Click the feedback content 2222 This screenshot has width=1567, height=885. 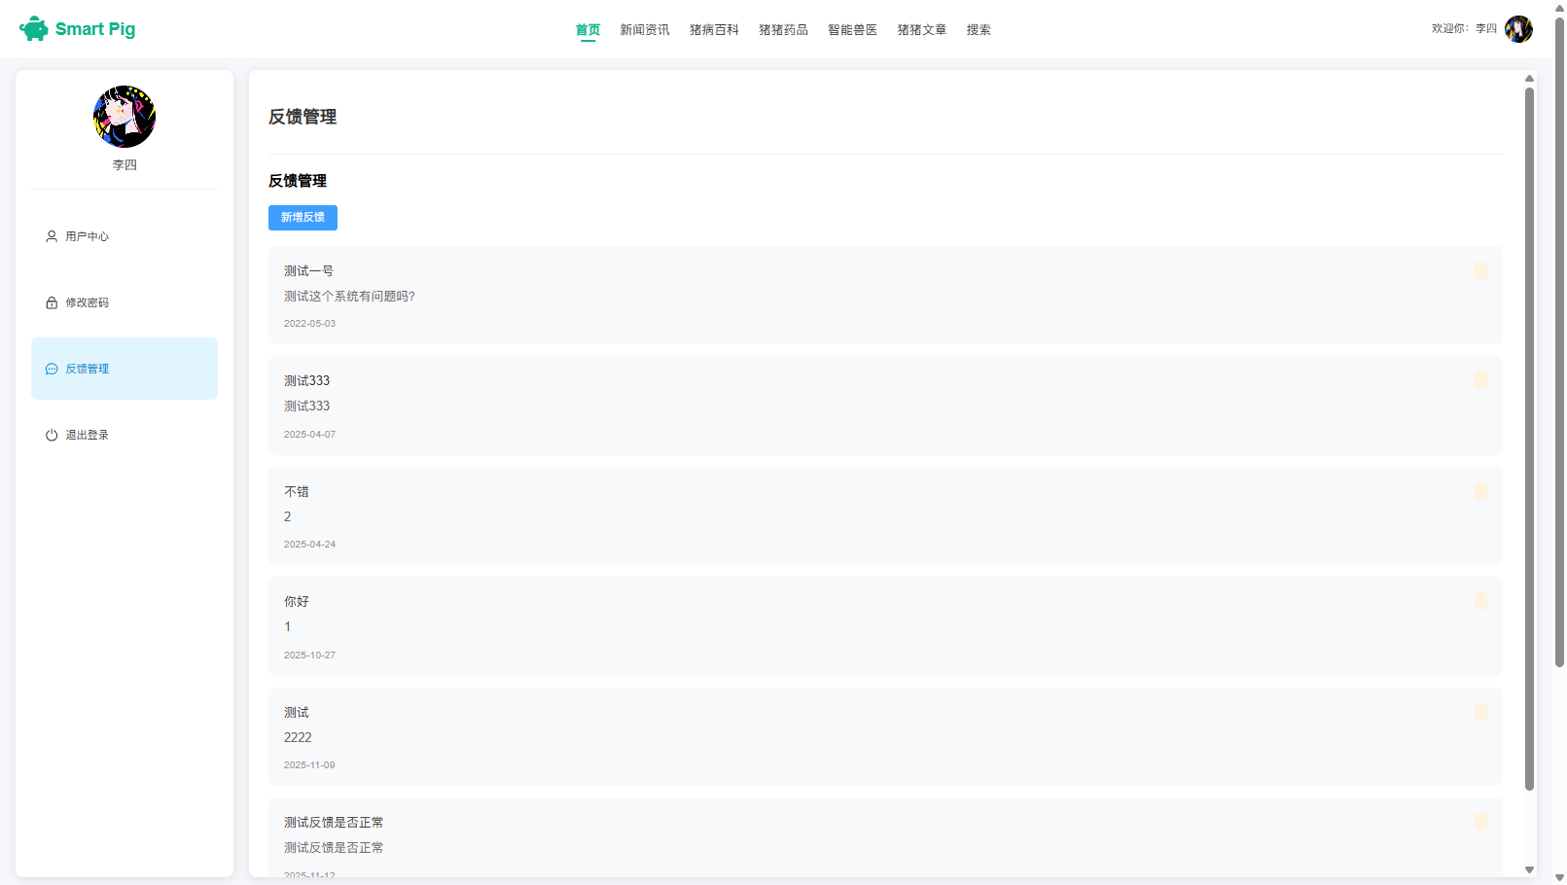click(x=298, y=738)
